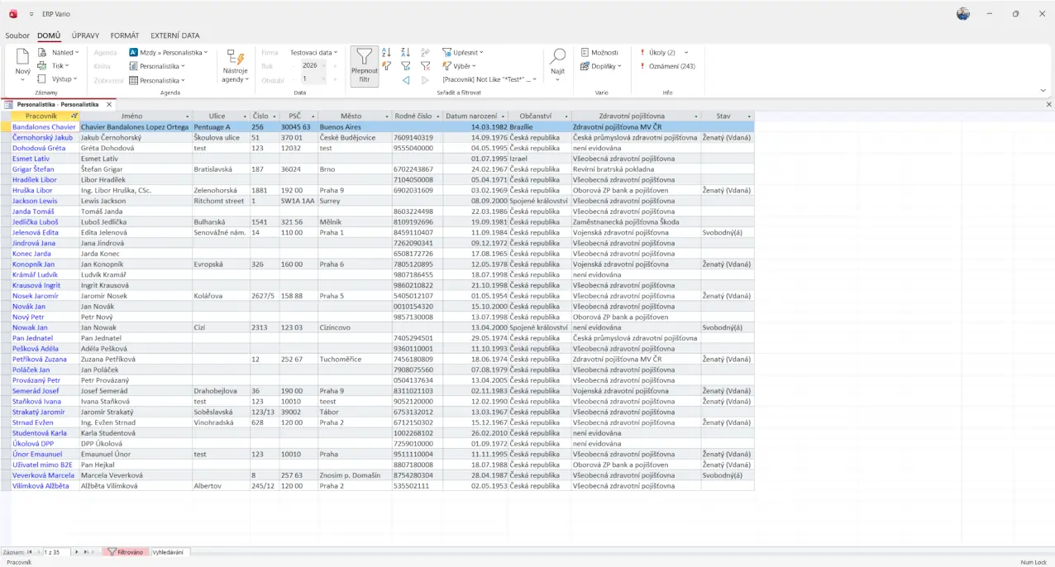This screenshot has height=567, width=1055.
Task: Click the Vyhledávání search field
Action: (169, 551)
